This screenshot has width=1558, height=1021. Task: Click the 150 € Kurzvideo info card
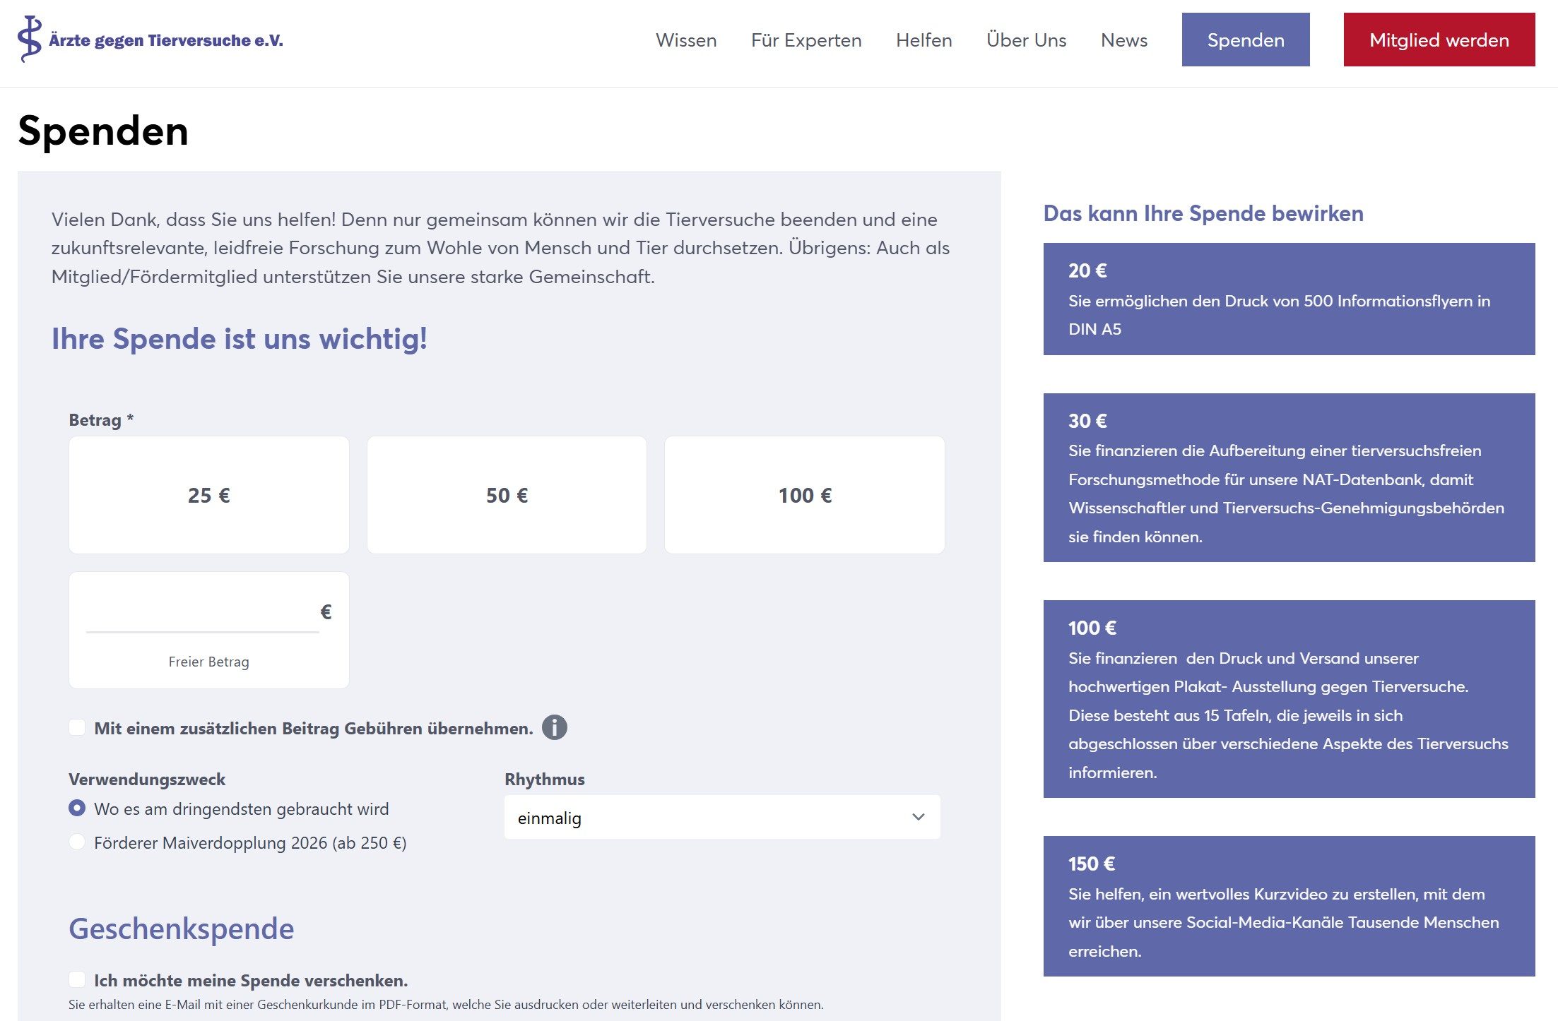(x=1288, y=906)
